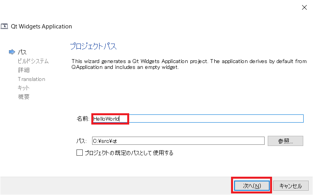This screenshot has width=313, height=195.
Task: Enable プロジェクトの既定のパスとして使用する checkbox
Action: [80, 153]
